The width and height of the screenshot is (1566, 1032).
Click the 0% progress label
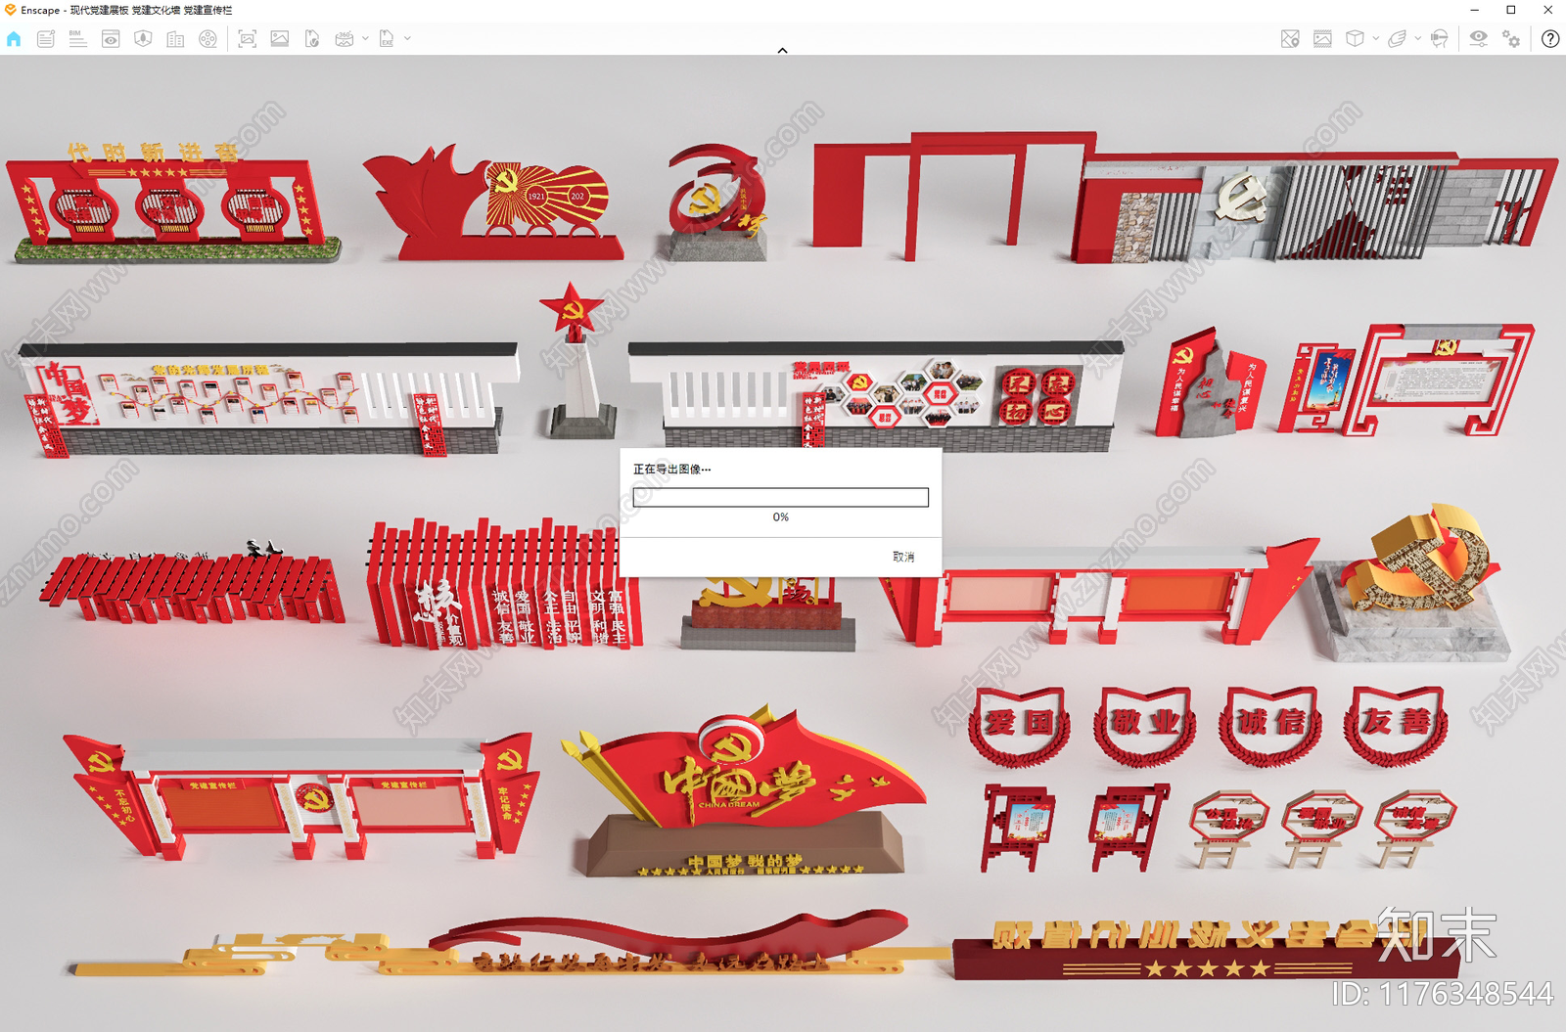pos(780,516)
